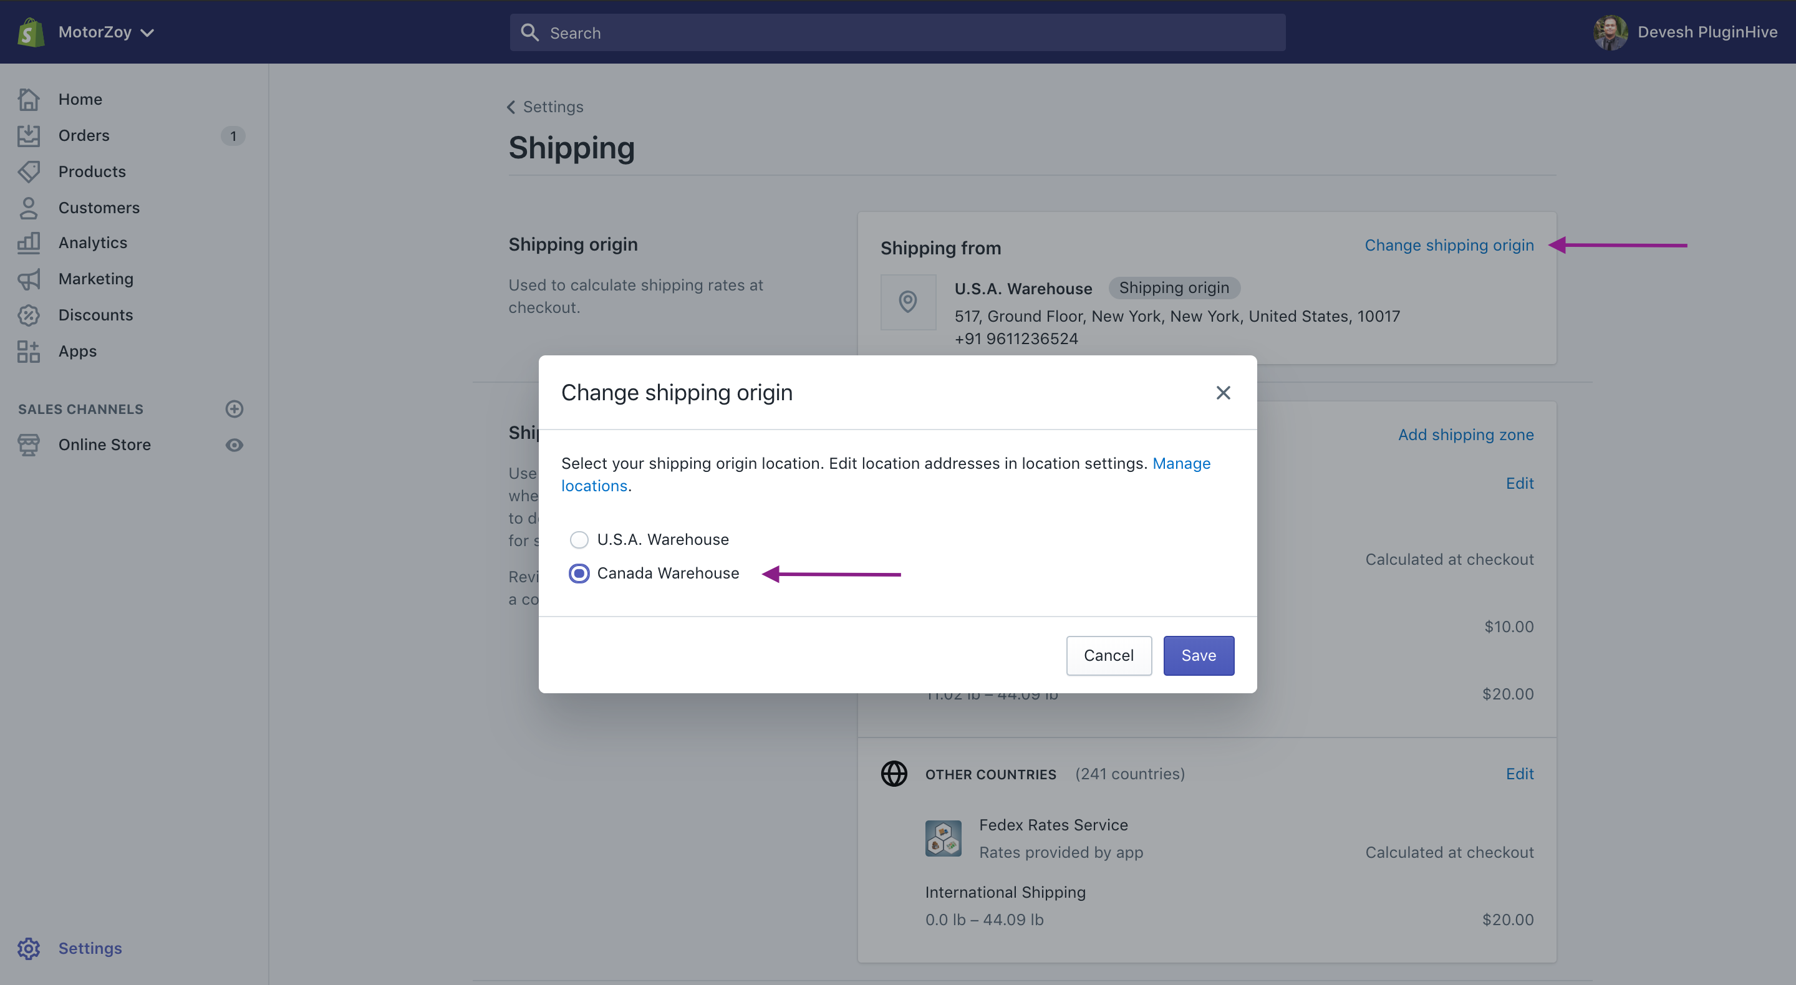The image size is (1796, 985).
Task: Click Save to confirm shipping origin
Action: [x=1198, y=654]
